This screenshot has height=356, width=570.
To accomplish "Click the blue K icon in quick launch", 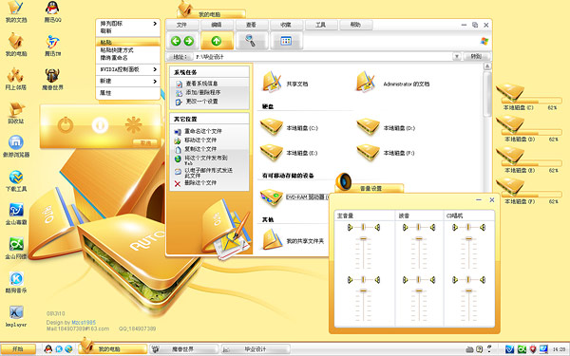I will (x=59, y=349).
